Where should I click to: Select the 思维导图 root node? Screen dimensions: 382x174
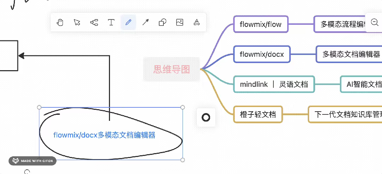tap(172, 69)
